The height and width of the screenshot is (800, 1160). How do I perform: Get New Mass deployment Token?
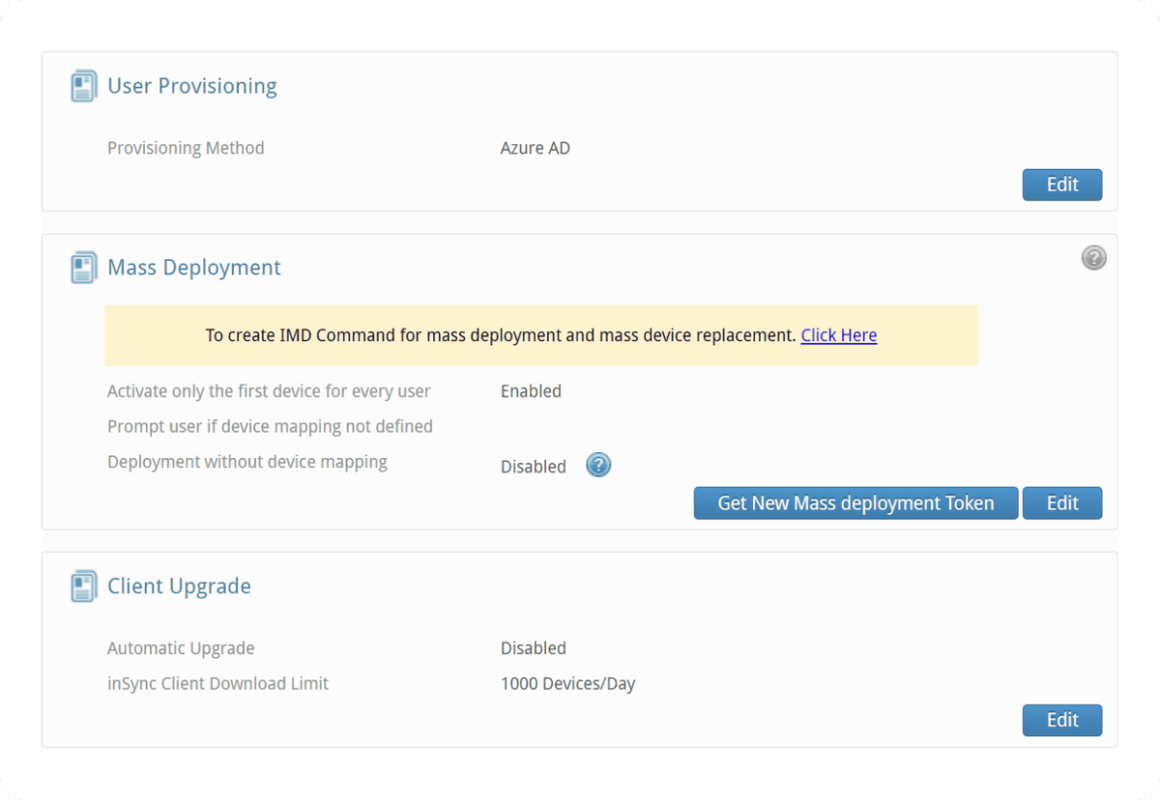[855, 503]
